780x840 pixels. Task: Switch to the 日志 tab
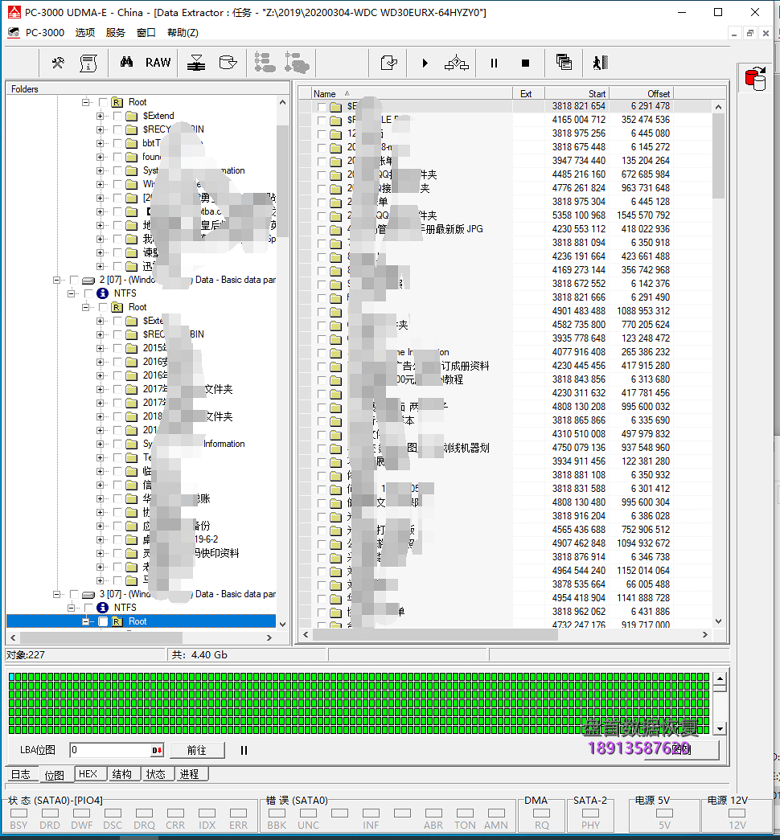21,774
